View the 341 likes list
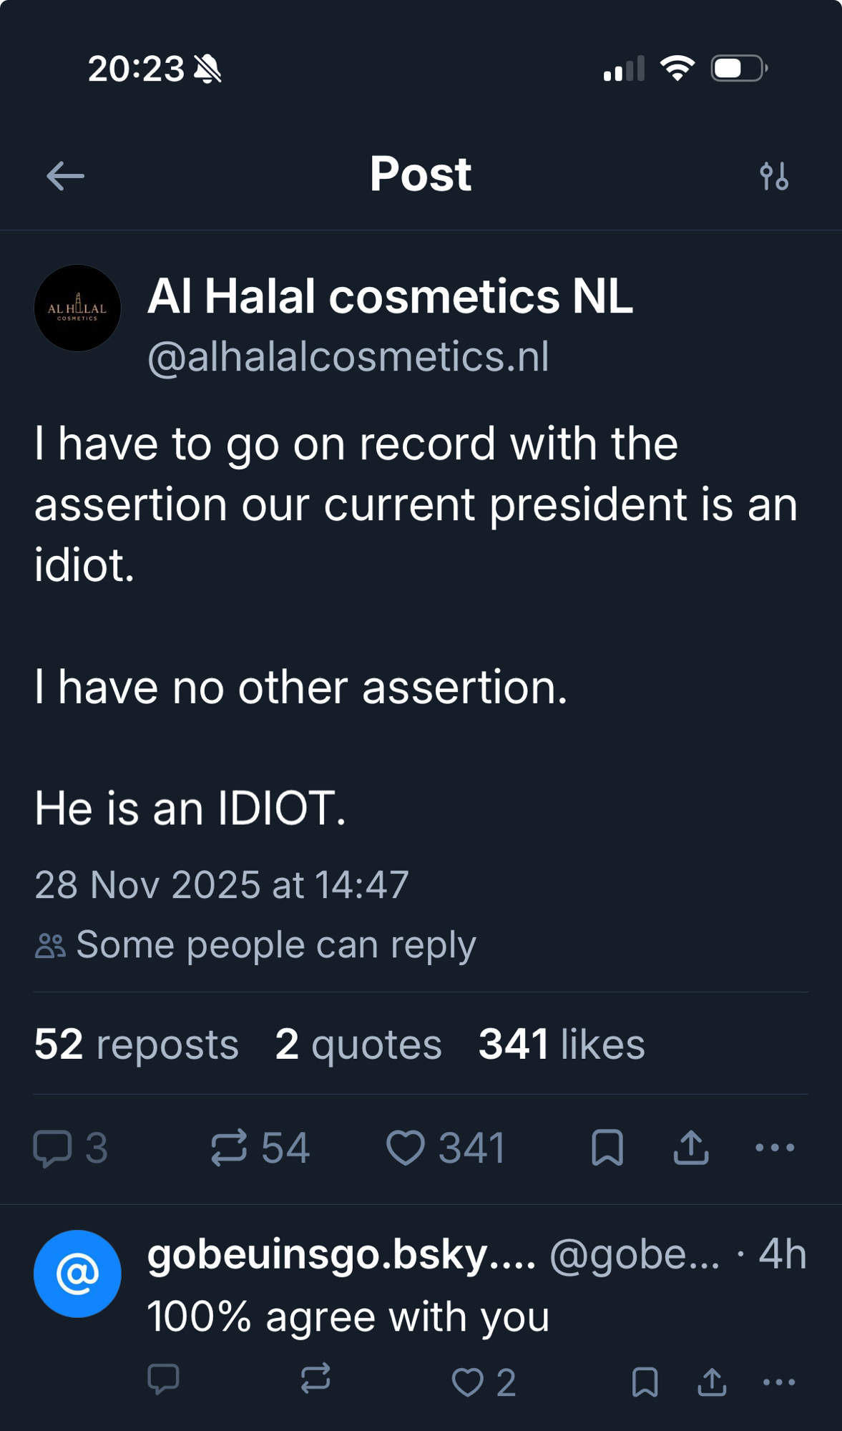The width and height of the screenshot is (842, 1431). tap(562, 1044)
